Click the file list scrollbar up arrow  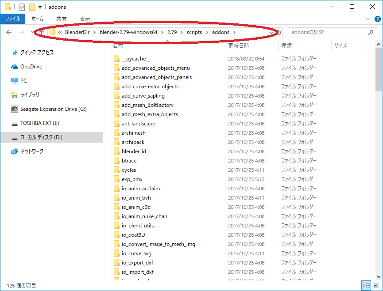379,44
